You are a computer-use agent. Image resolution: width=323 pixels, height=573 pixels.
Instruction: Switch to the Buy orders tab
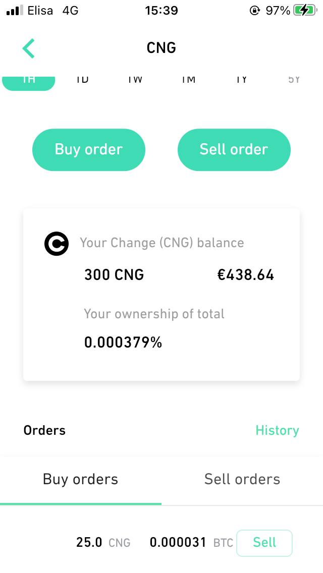[81, 479]
